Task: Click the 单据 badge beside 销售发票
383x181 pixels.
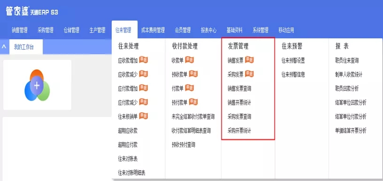Action: click(249, 60)
